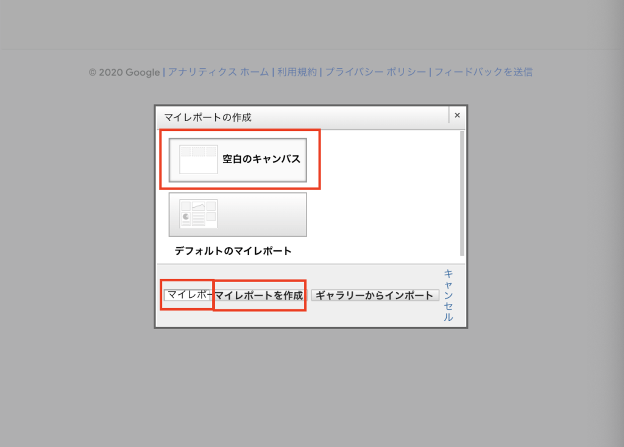This screenshot has height=447, width=624.
Task: Select the 空白のキャンバス option
Action: click(238, 160)
